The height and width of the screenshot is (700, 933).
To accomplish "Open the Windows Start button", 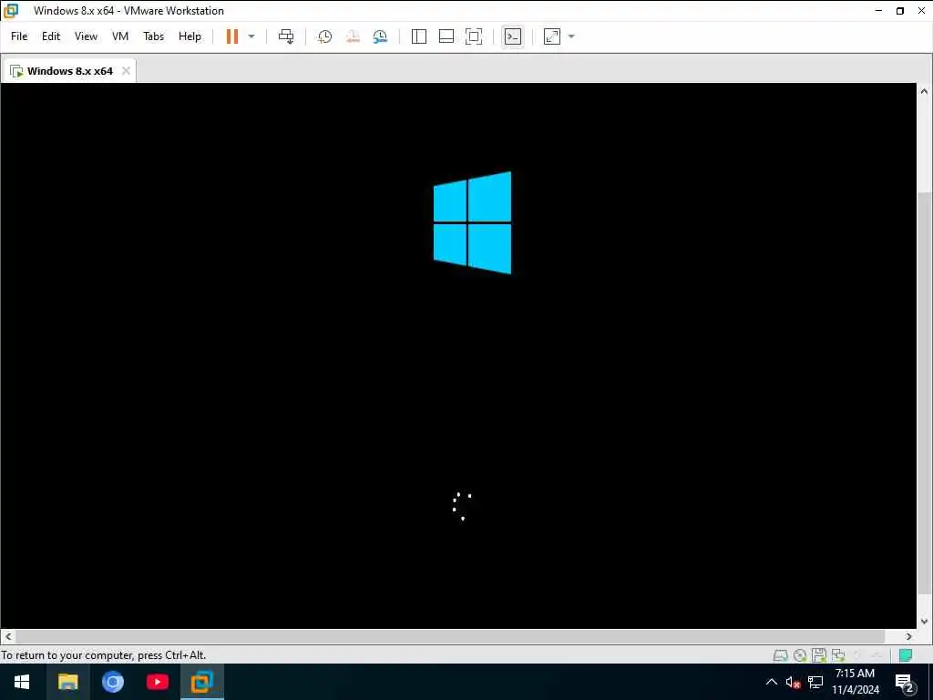I will (22, 682).
